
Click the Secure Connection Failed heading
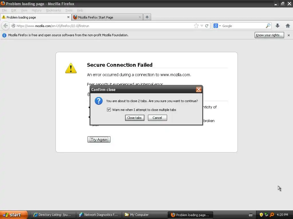(x=120, y=65)
